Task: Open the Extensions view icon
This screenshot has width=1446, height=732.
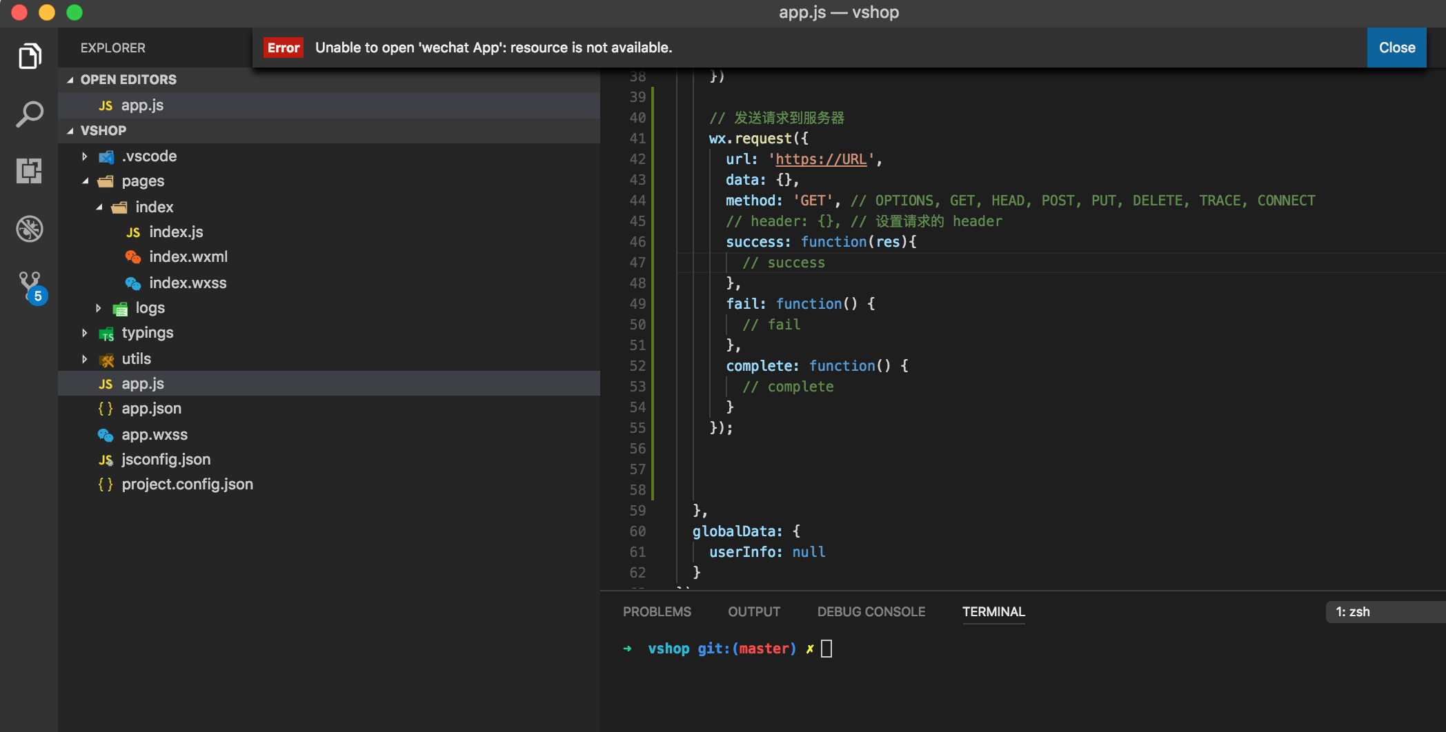Action: point(30,170)
